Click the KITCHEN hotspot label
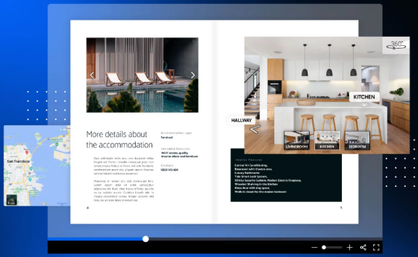 point(364,97)
